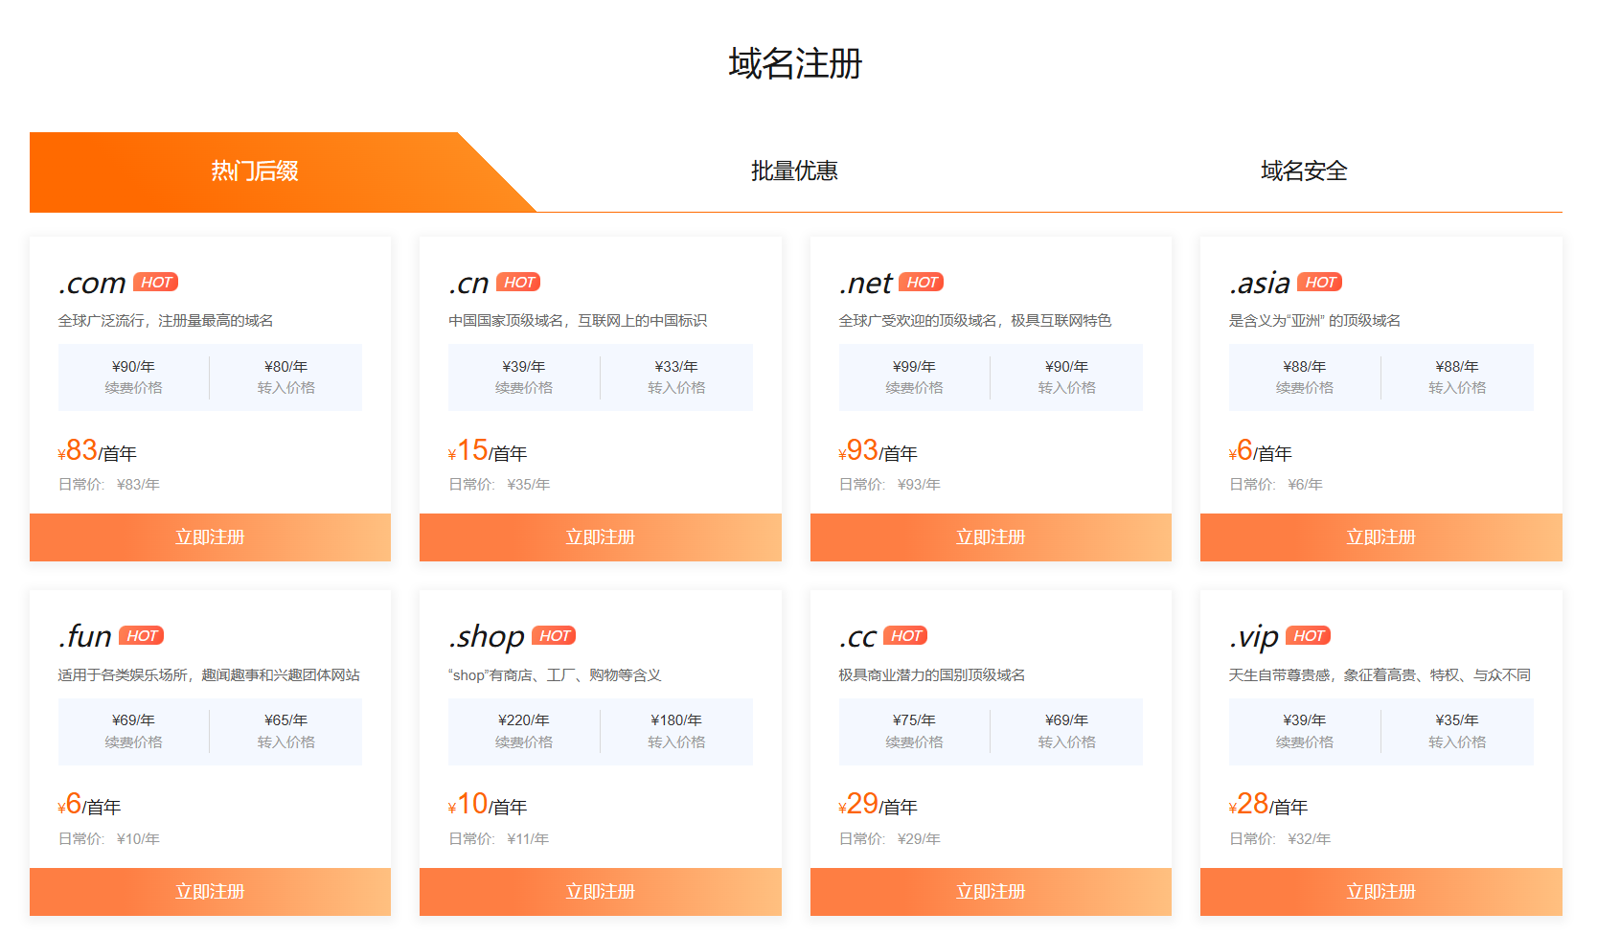The width and height of the screenshot is (1597, 936).
Task: Select the 热门后缀 tab
Action: (x=255, y=171)
